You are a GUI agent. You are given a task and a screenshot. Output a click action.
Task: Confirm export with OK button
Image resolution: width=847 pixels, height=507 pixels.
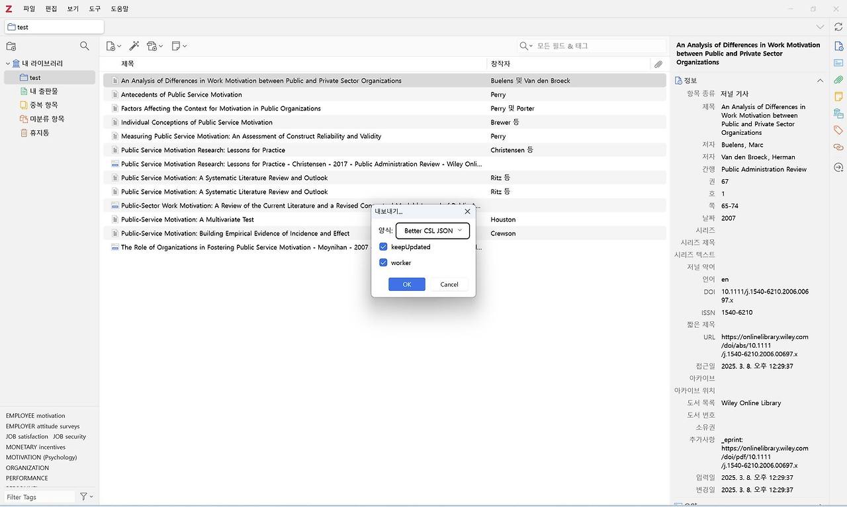407,284
